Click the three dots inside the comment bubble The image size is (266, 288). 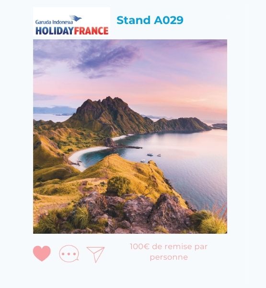69,254
